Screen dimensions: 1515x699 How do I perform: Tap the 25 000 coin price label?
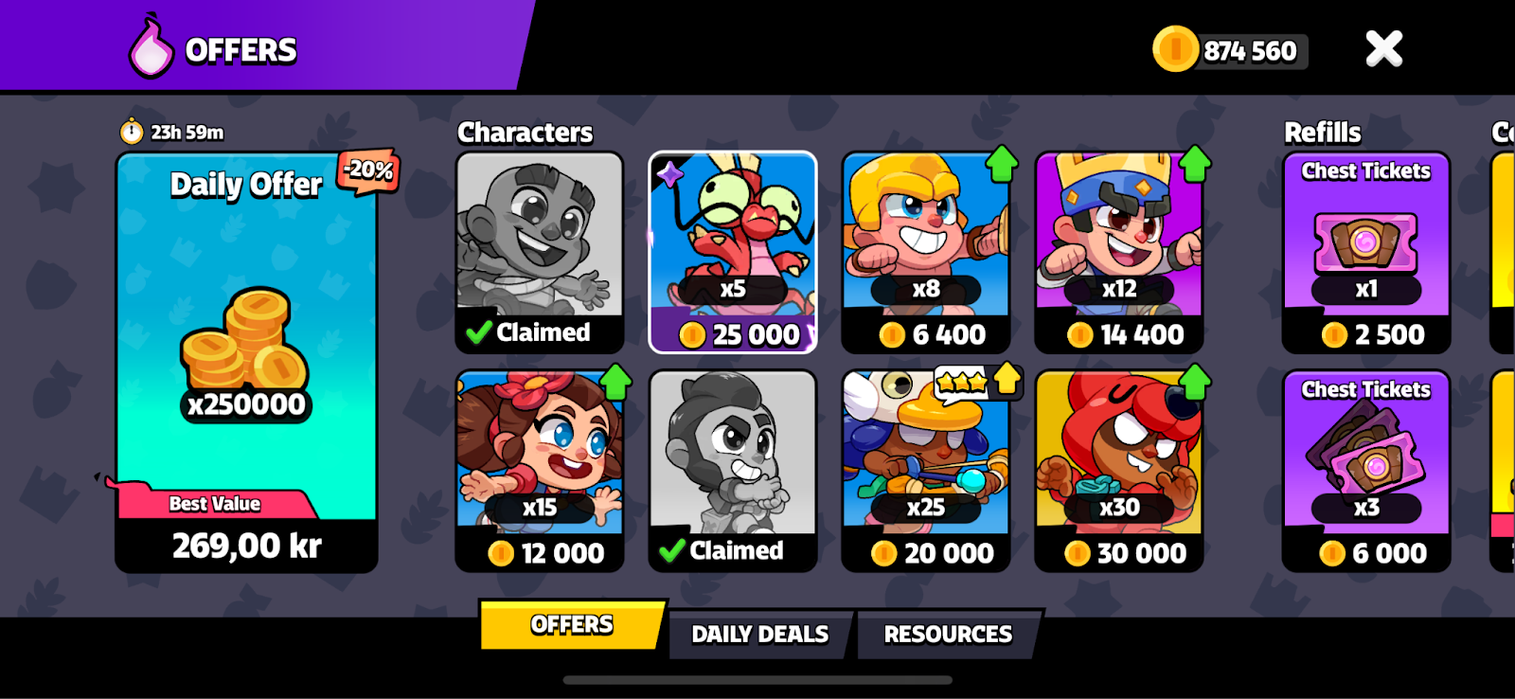point(740,334)
